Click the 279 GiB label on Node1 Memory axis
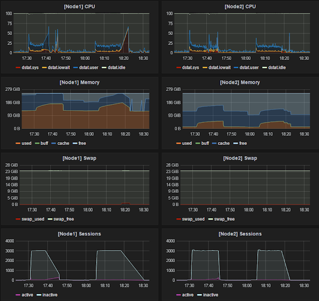 [12, 89]
